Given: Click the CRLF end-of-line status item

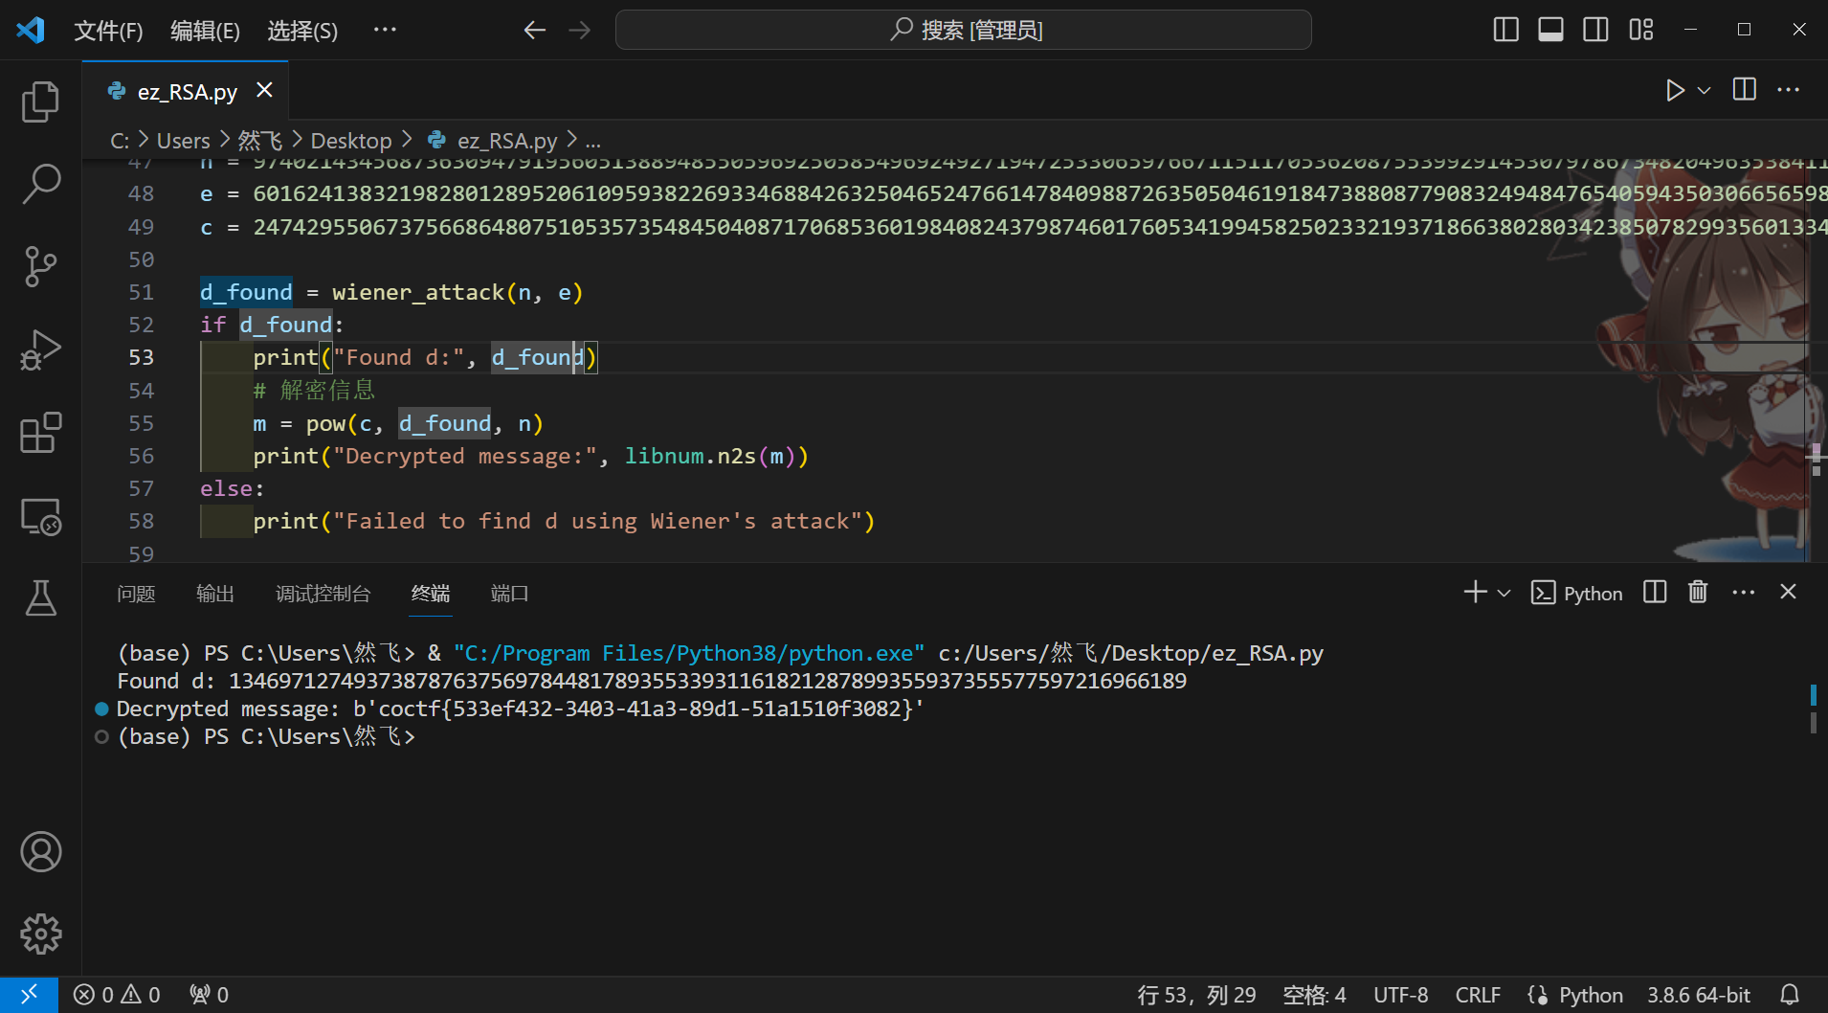Looking at the screenshot, I should (x=1478, y=995).
